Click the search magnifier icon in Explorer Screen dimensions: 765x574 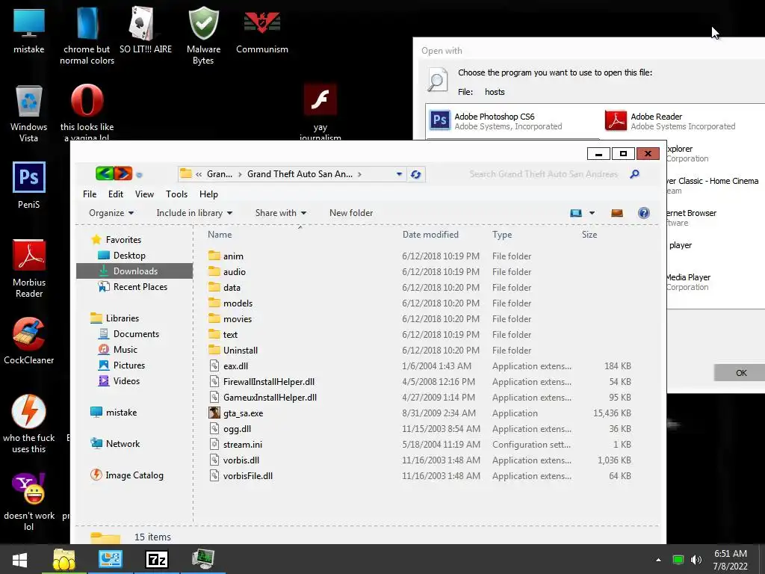tap(634, 173)
